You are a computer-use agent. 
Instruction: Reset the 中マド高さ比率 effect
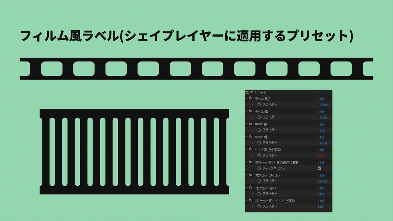point(322,149)
